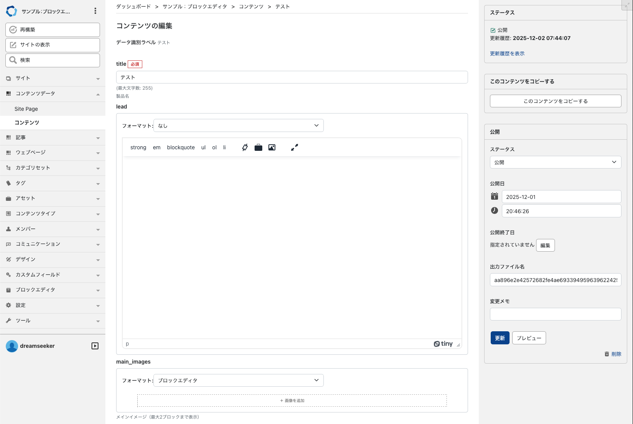Open the 記事 sidebar menu item
The width and height of the screenshot is (633, 424).
(21, 137)
